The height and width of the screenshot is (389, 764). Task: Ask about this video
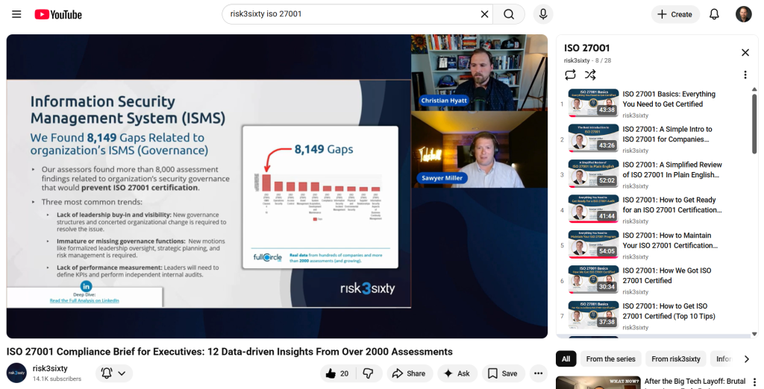pos(457,373)
